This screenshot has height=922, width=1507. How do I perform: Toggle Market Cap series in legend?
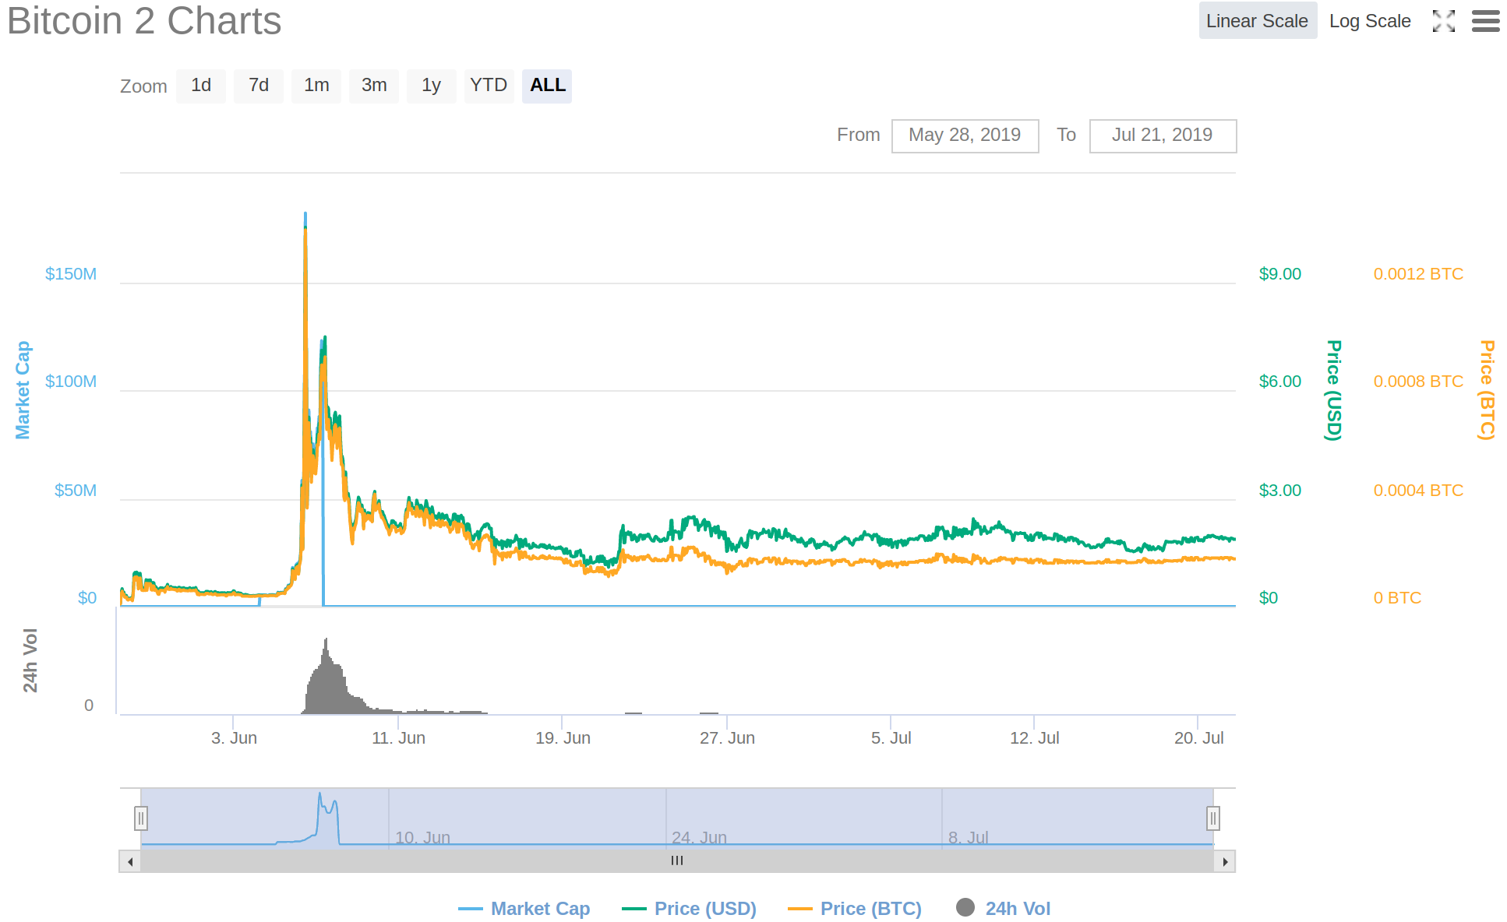tap(524, 909)
